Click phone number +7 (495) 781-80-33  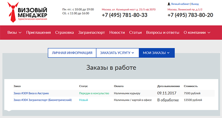click(x=125, y=15)
